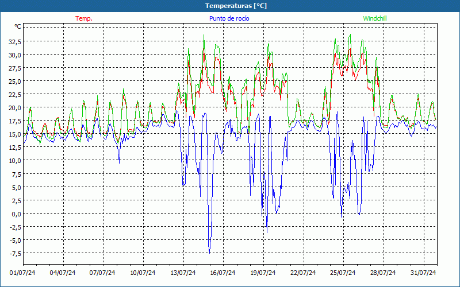The width and height of the screenshot is (460, 287).
Task: Click the 17,5 y-axis value
Action: (x=15, y=121)
